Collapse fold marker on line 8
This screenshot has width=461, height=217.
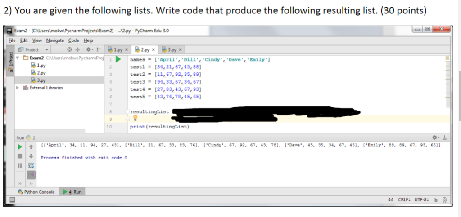[x=127, y=112]
